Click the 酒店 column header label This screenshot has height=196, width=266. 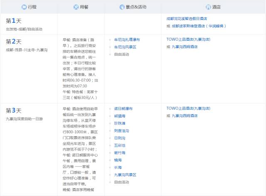click(217, 7)
